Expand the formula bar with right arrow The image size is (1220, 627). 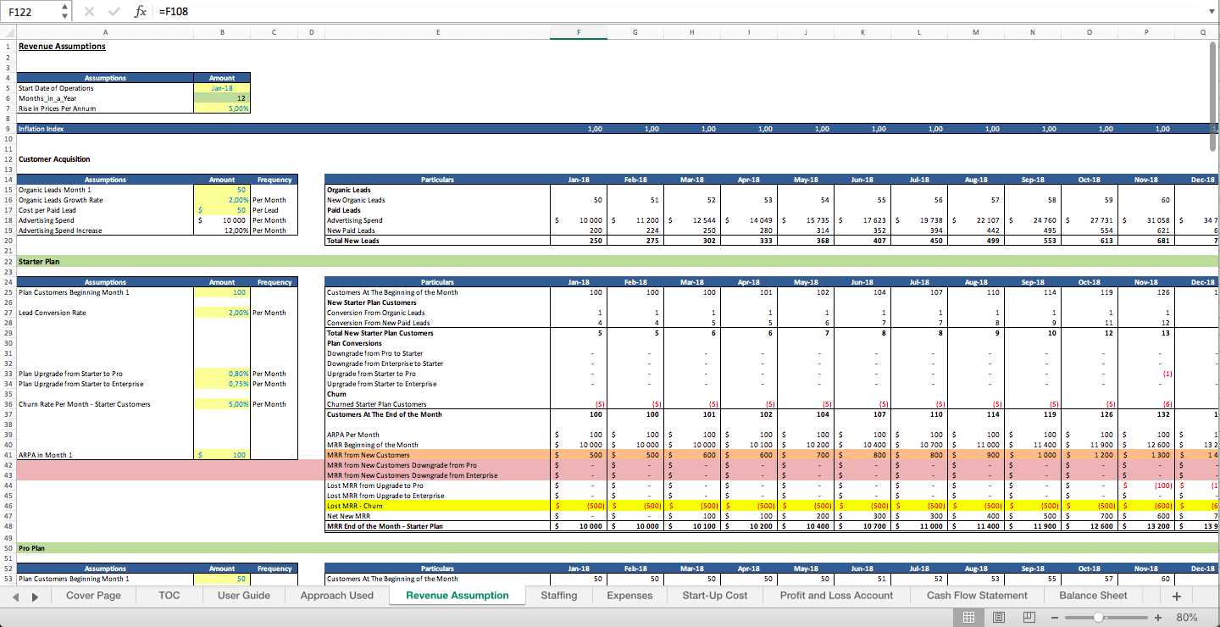click(x=1211, y=12)
